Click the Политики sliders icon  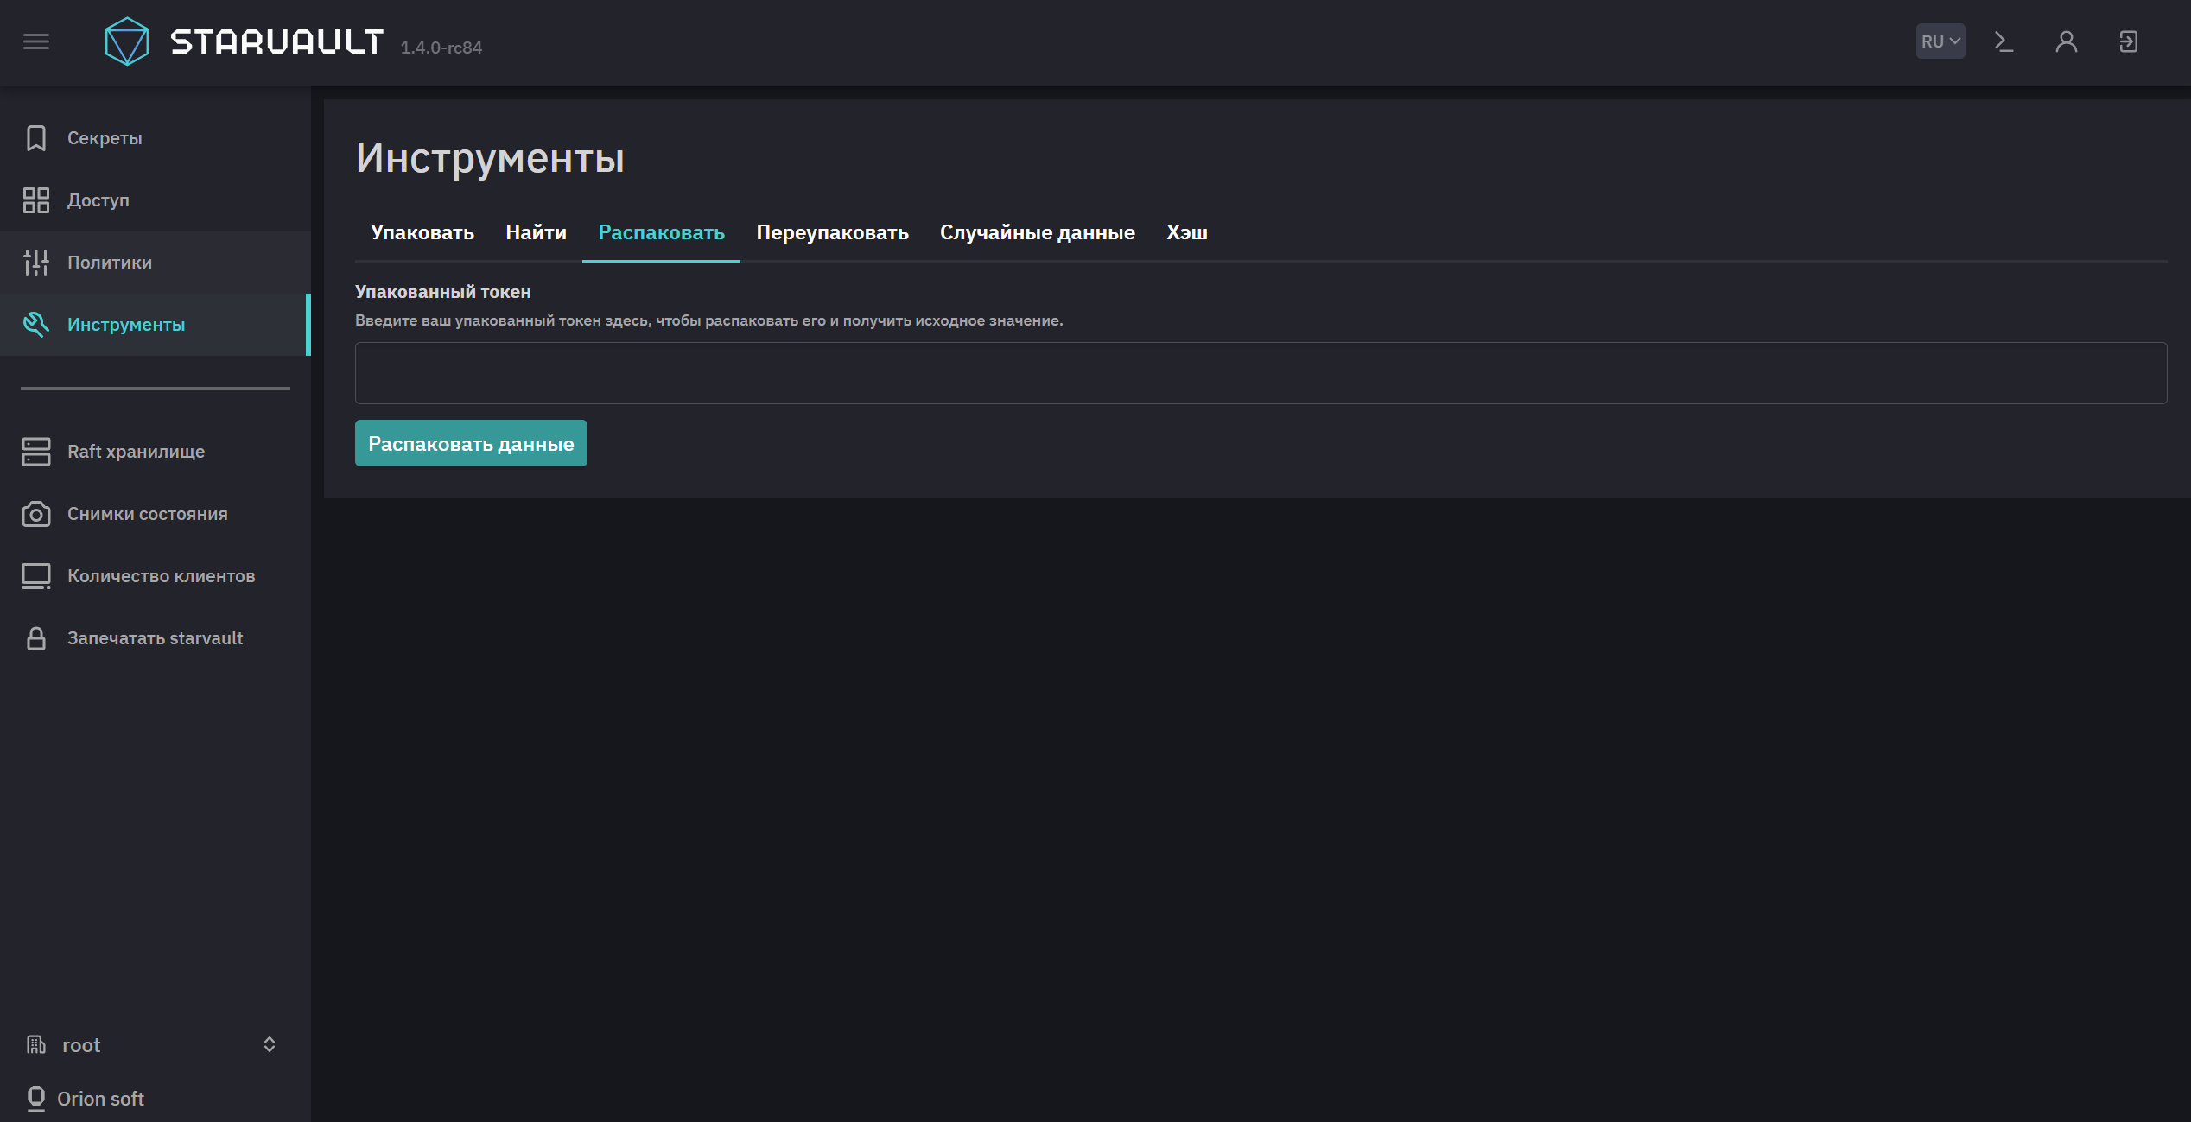(x=36, y=263)
